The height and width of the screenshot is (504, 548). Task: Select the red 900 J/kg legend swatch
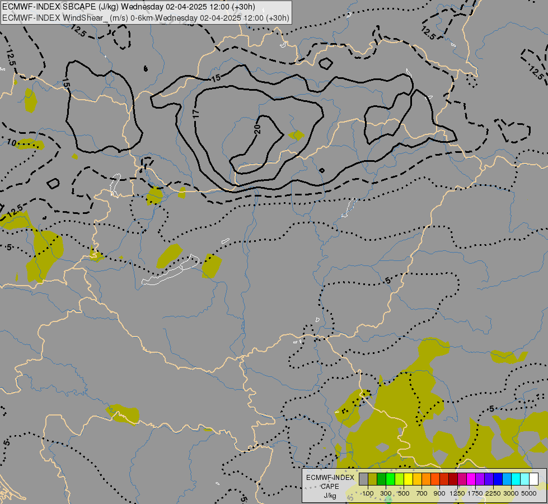coord(444,479)
